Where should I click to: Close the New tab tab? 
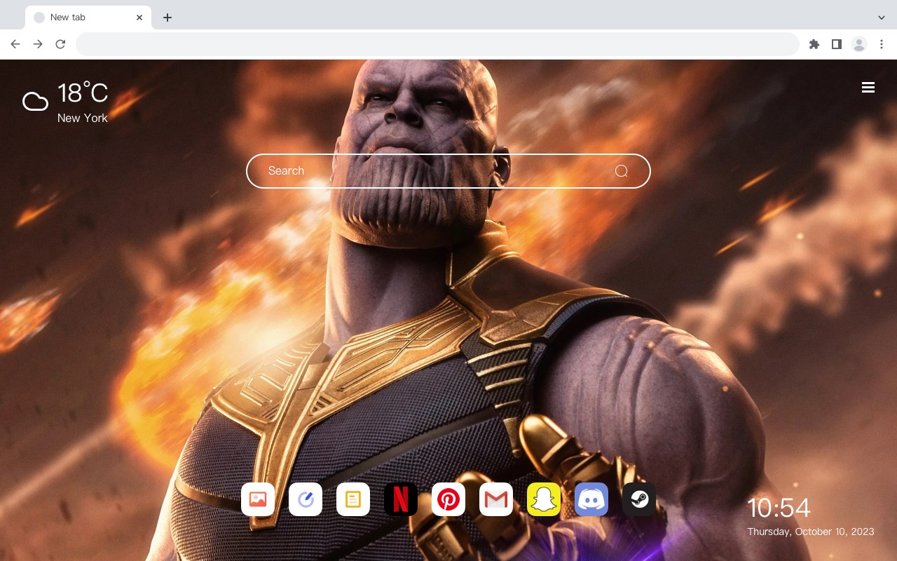coord(139,18)
